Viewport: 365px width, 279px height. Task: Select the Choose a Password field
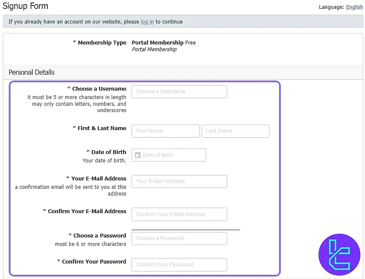[179, 238]
